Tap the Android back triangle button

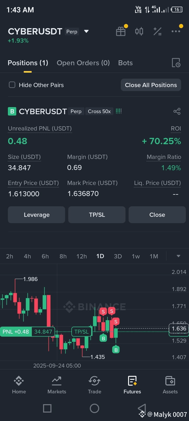coord(142,408)
